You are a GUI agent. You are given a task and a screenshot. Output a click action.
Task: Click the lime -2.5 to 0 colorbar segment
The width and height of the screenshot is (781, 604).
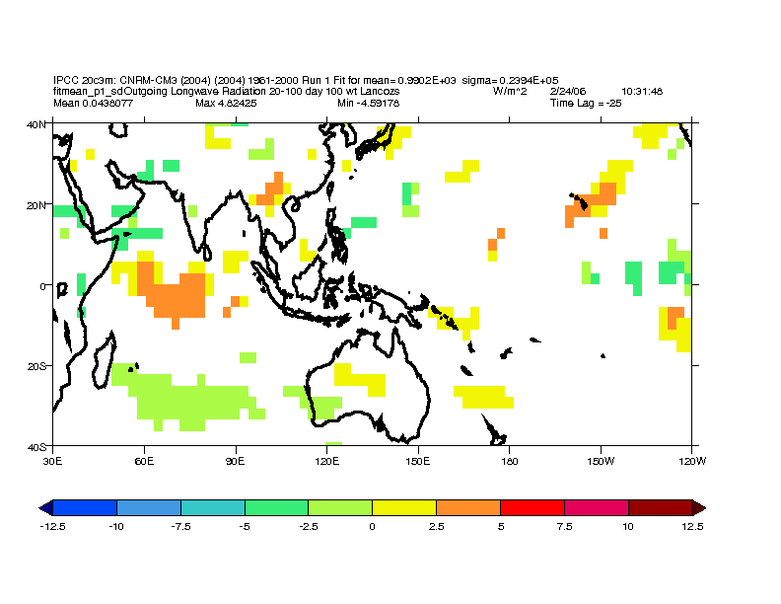(x=340, y=508)
